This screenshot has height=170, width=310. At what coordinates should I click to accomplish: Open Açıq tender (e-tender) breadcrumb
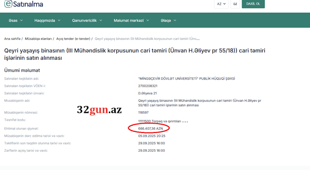pos(73,39)
